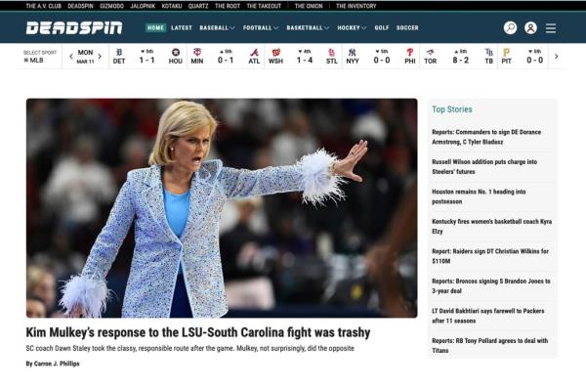Viewport: 586px width, 390px height.
Task: Open the hamburger menu icon
Action: (x=551, y=28)
